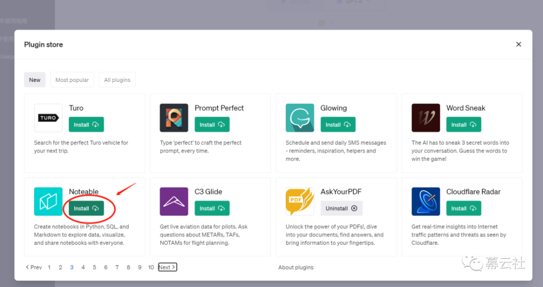
Task: Switch to the Most popular tab
Action: pos(72,80)
